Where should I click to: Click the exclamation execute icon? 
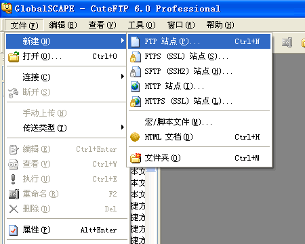(x=13, y=179)
